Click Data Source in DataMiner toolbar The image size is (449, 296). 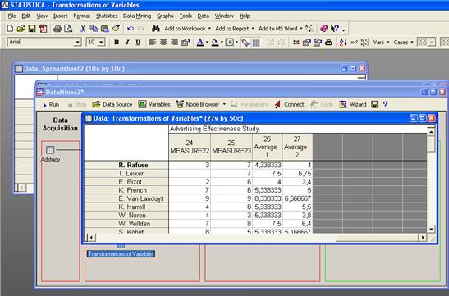click(112, 105)
